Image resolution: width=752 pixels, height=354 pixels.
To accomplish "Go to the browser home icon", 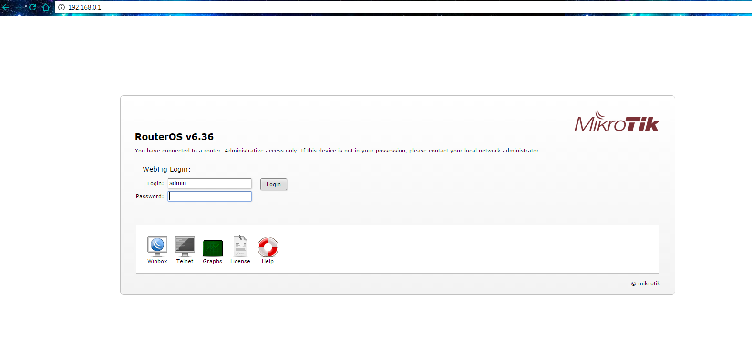I will [46, 7].
